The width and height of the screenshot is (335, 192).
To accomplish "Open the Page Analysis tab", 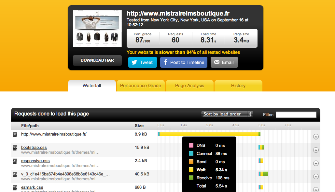I will [189, 86].
